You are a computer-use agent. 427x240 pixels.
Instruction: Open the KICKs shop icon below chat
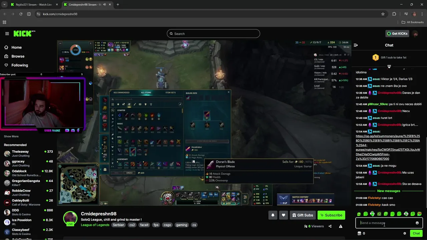(359, 233)
